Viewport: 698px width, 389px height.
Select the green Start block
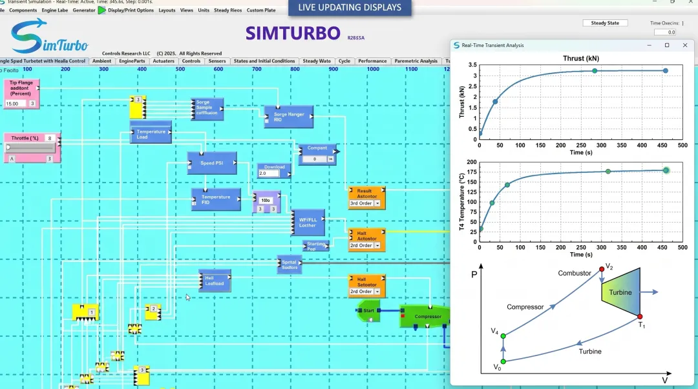tap(368, 311)
